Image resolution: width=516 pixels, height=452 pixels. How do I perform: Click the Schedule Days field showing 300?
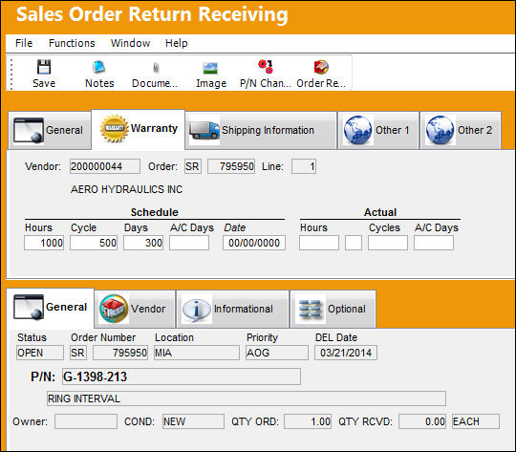point(143,243)
